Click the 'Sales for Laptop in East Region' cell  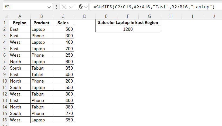coord(128,23)
